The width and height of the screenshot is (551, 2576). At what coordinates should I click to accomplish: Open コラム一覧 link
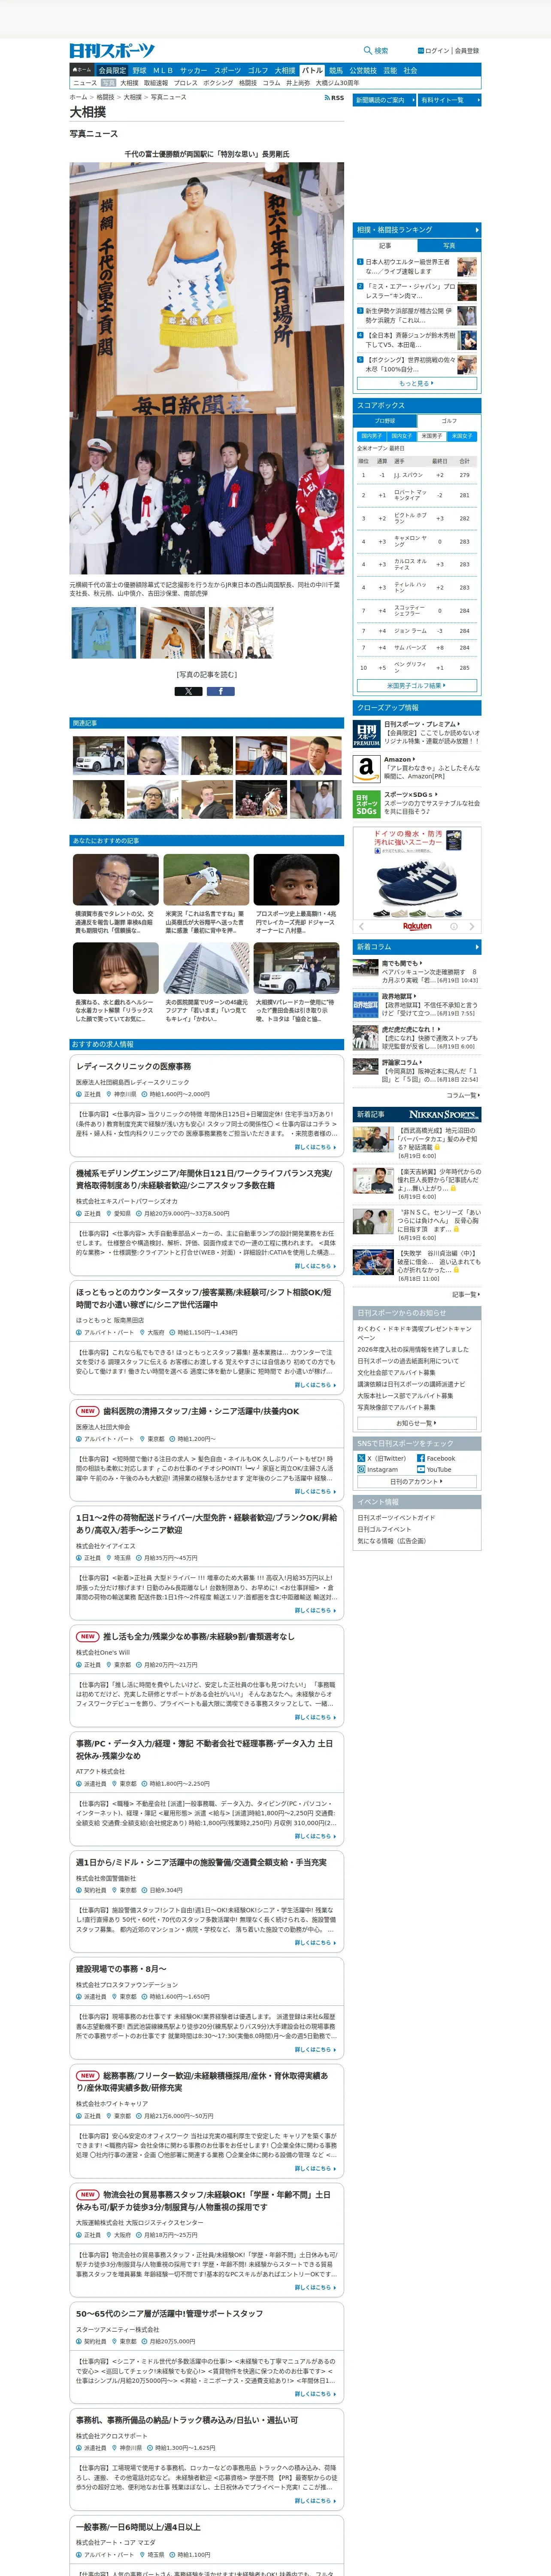pyautogui.click(x=463, y=1095)
